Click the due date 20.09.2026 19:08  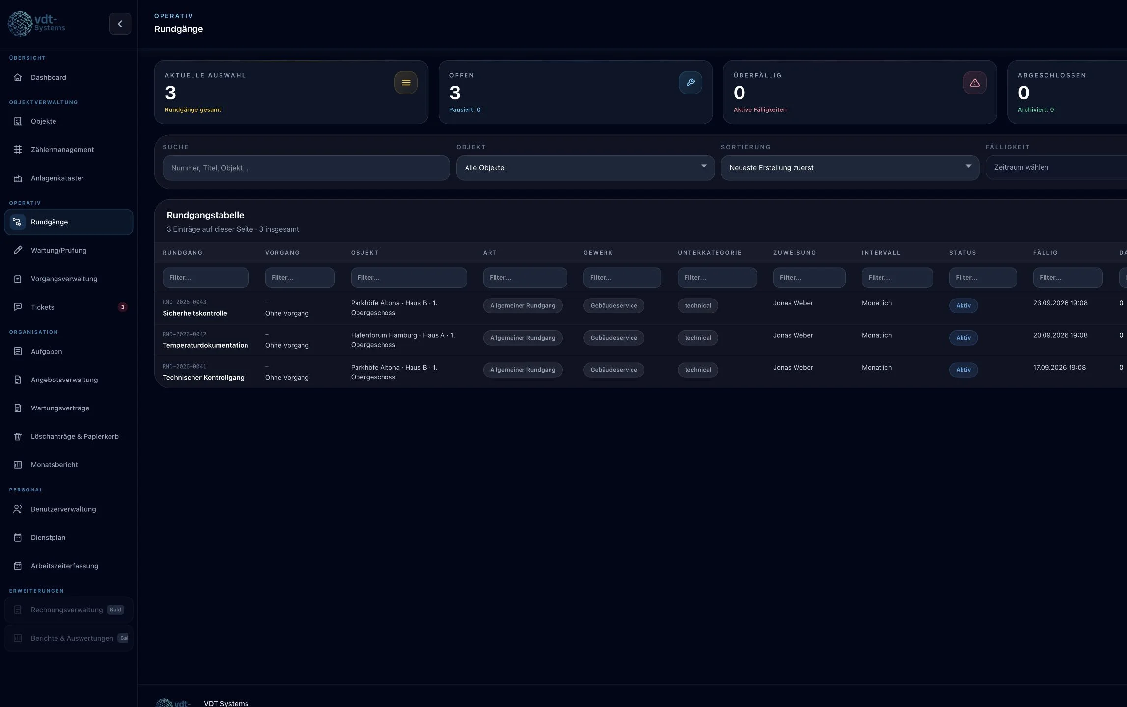(x=1060, y=335)
